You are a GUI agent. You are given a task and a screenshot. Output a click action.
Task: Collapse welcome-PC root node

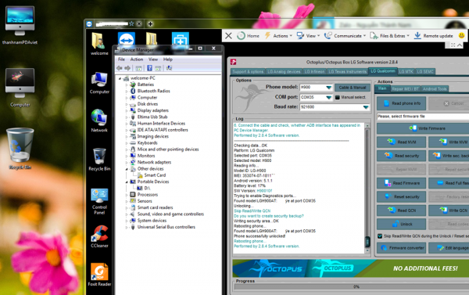tap(120, 78)
